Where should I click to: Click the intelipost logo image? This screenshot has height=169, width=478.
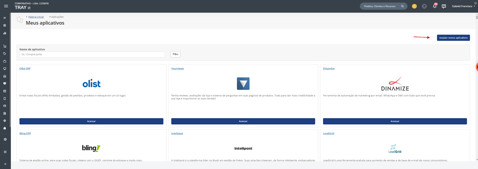(x=243, y=148)
